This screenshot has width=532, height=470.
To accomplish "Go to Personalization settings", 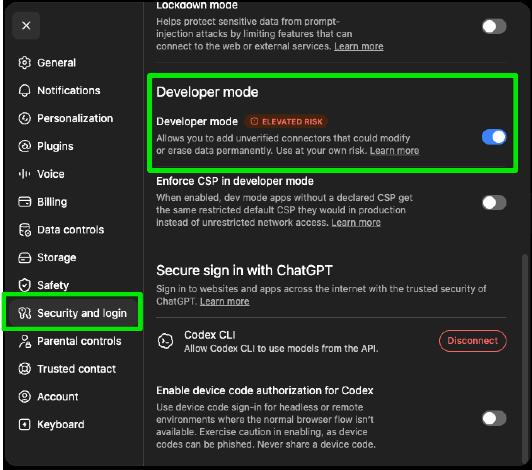I will point(73,118).
